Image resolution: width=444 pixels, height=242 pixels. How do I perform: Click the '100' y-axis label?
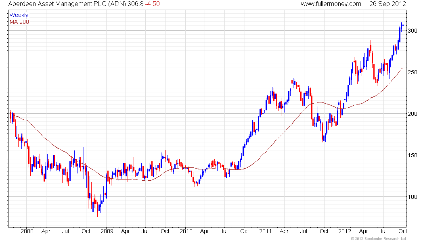tap(412, 197)
